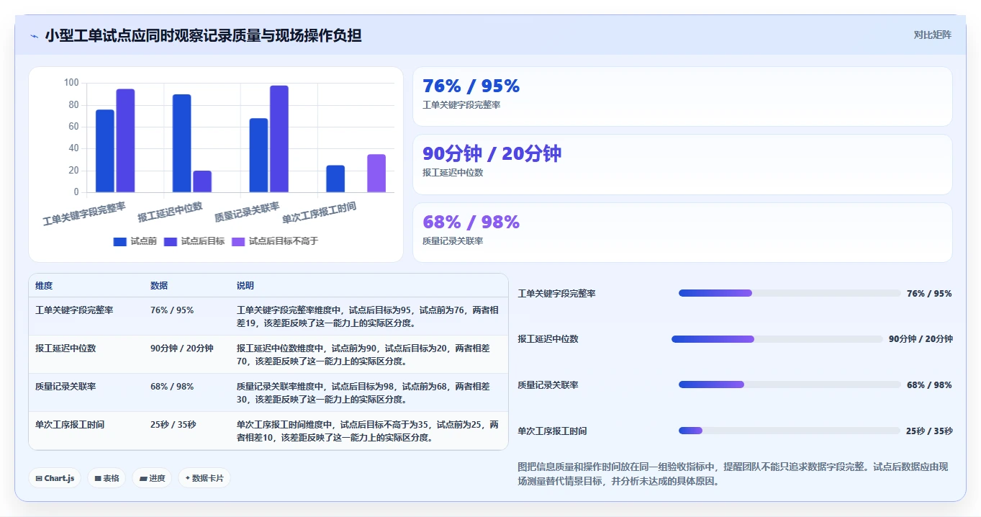
Task: Toggle the 试点前 legend entry
Action: pyautogui.click(x=135, y=241)
